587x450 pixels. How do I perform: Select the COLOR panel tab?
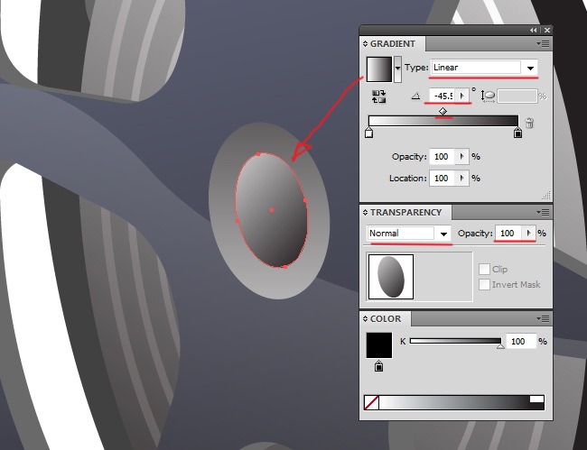tap(386, 319)
